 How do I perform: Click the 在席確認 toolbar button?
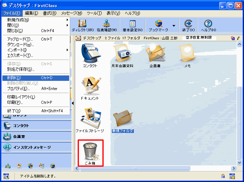click(106, 25)
